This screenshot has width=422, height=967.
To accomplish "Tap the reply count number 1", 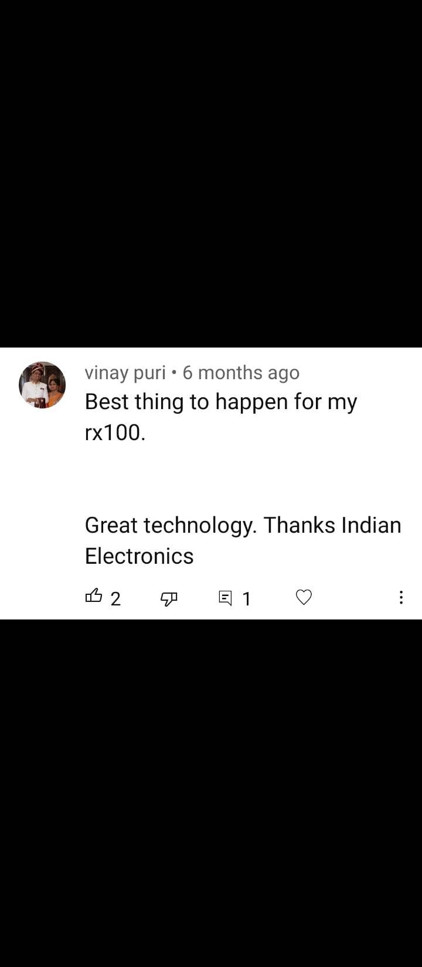I will (x=247, y=598).
